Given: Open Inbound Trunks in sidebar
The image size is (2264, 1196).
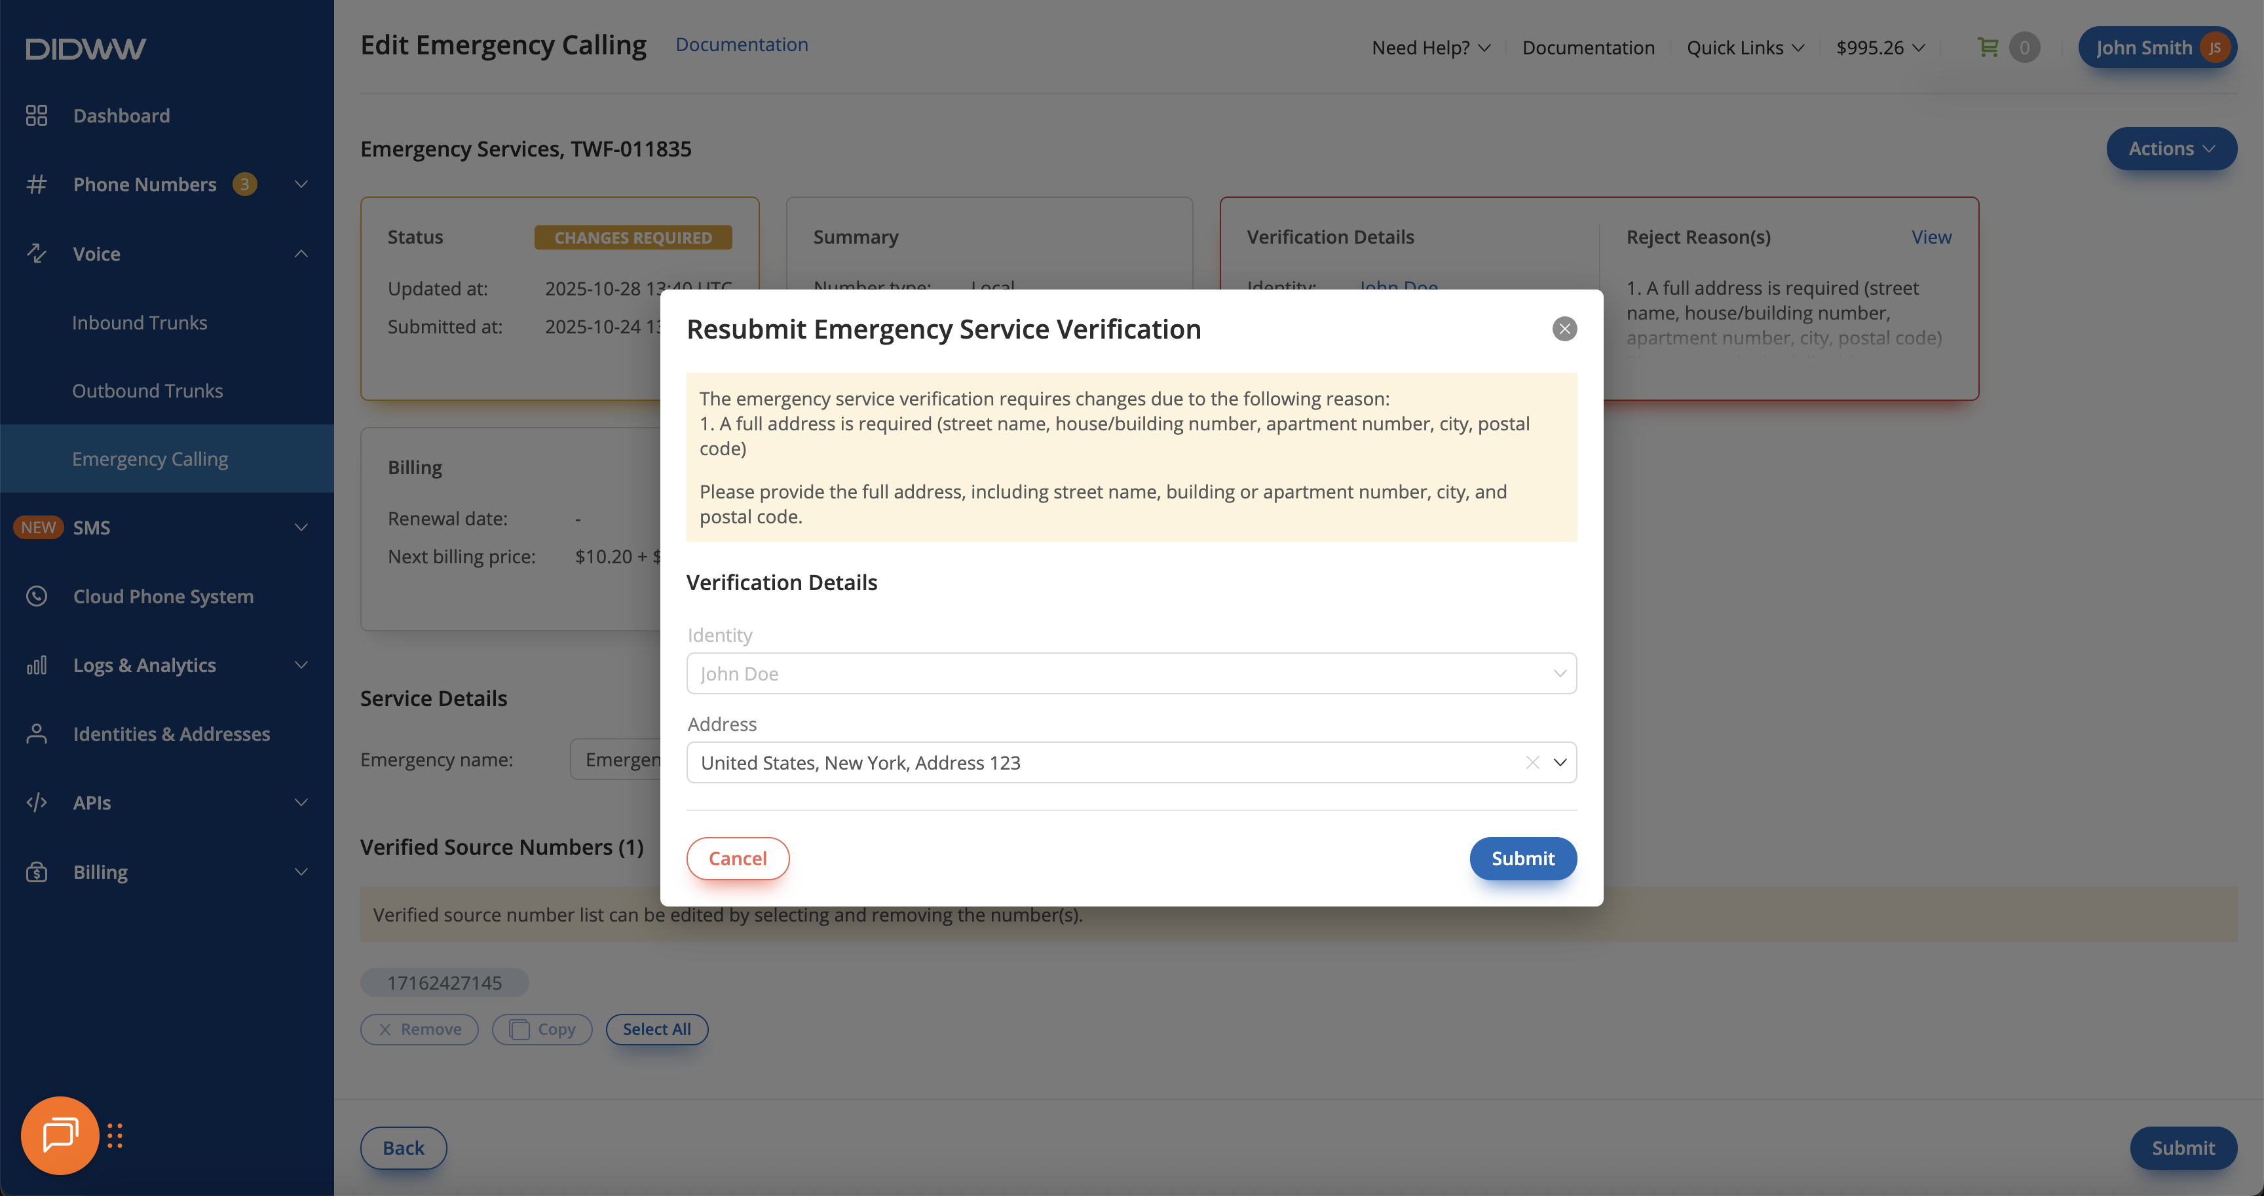Looking at the screenshot, I should pyautogui.click(x=139, y=322).
